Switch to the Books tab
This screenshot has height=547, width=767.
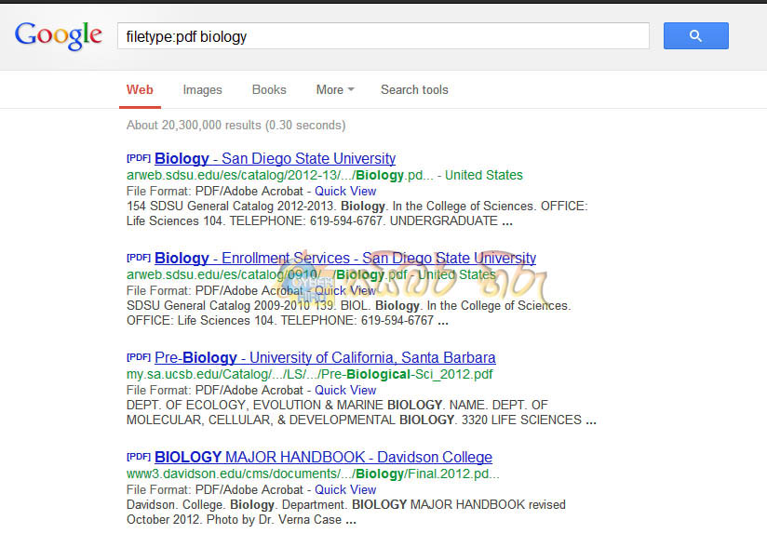pos(269,90)
